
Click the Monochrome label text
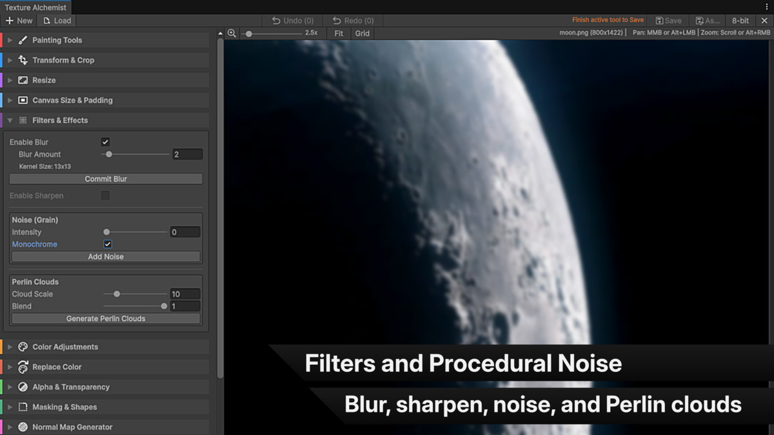(34, 244)
